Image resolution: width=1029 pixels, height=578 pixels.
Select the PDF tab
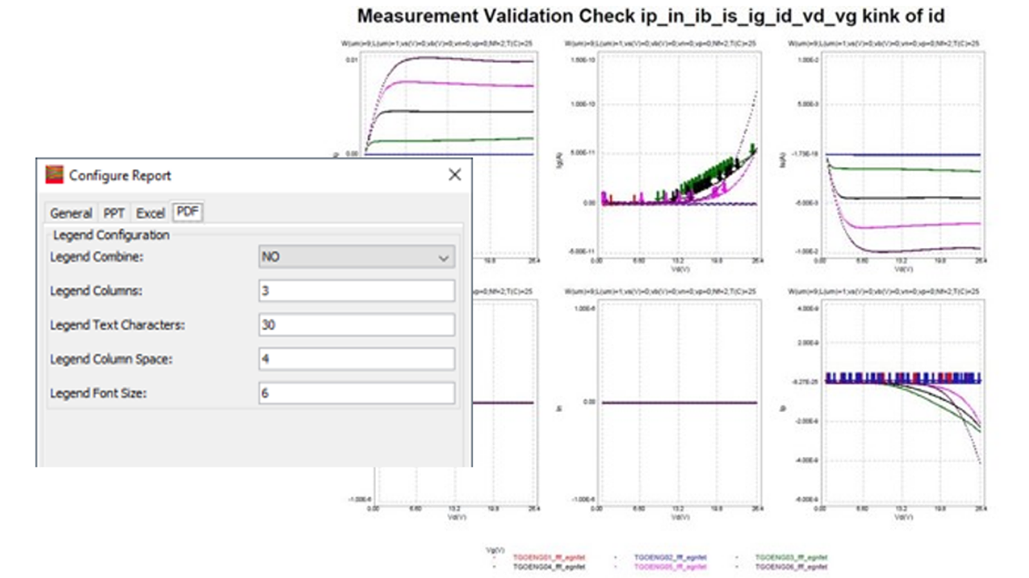188,211
